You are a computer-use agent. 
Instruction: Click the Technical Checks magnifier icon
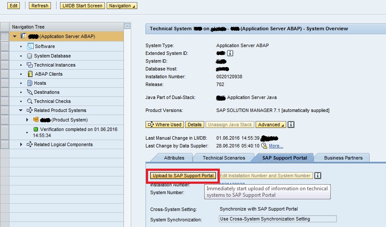click(x=30, y=101)
